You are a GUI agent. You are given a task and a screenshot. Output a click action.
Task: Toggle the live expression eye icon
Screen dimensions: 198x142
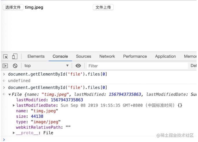(x=78, y=66)
